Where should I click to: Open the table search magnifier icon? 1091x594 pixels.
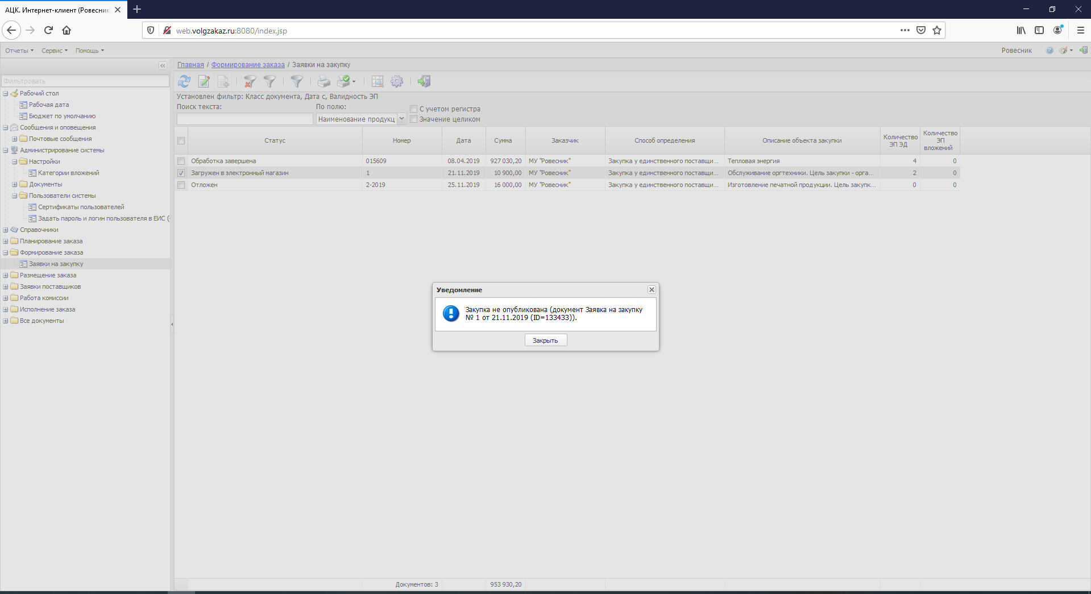point(378,82)
